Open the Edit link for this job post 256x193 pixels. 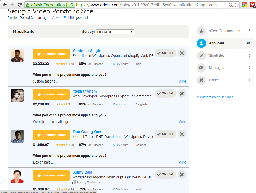pyautogui.click(x=66, y=18)
